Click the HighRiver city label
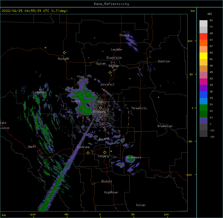Image resolution: width=223 pixels, height=218 pixels. click(x=111, y=192)
